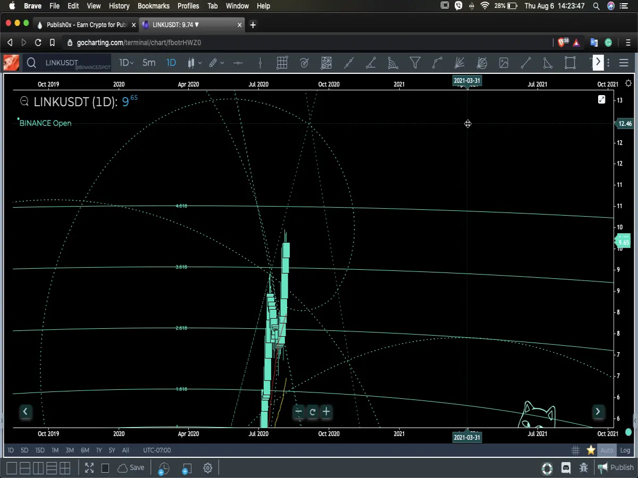
Task: Toggle Log price scale
Action: (x=625, y=450)
